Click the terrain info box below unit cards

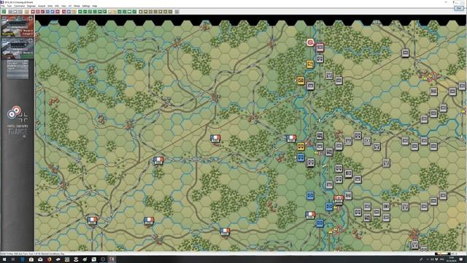click(18, 69)
